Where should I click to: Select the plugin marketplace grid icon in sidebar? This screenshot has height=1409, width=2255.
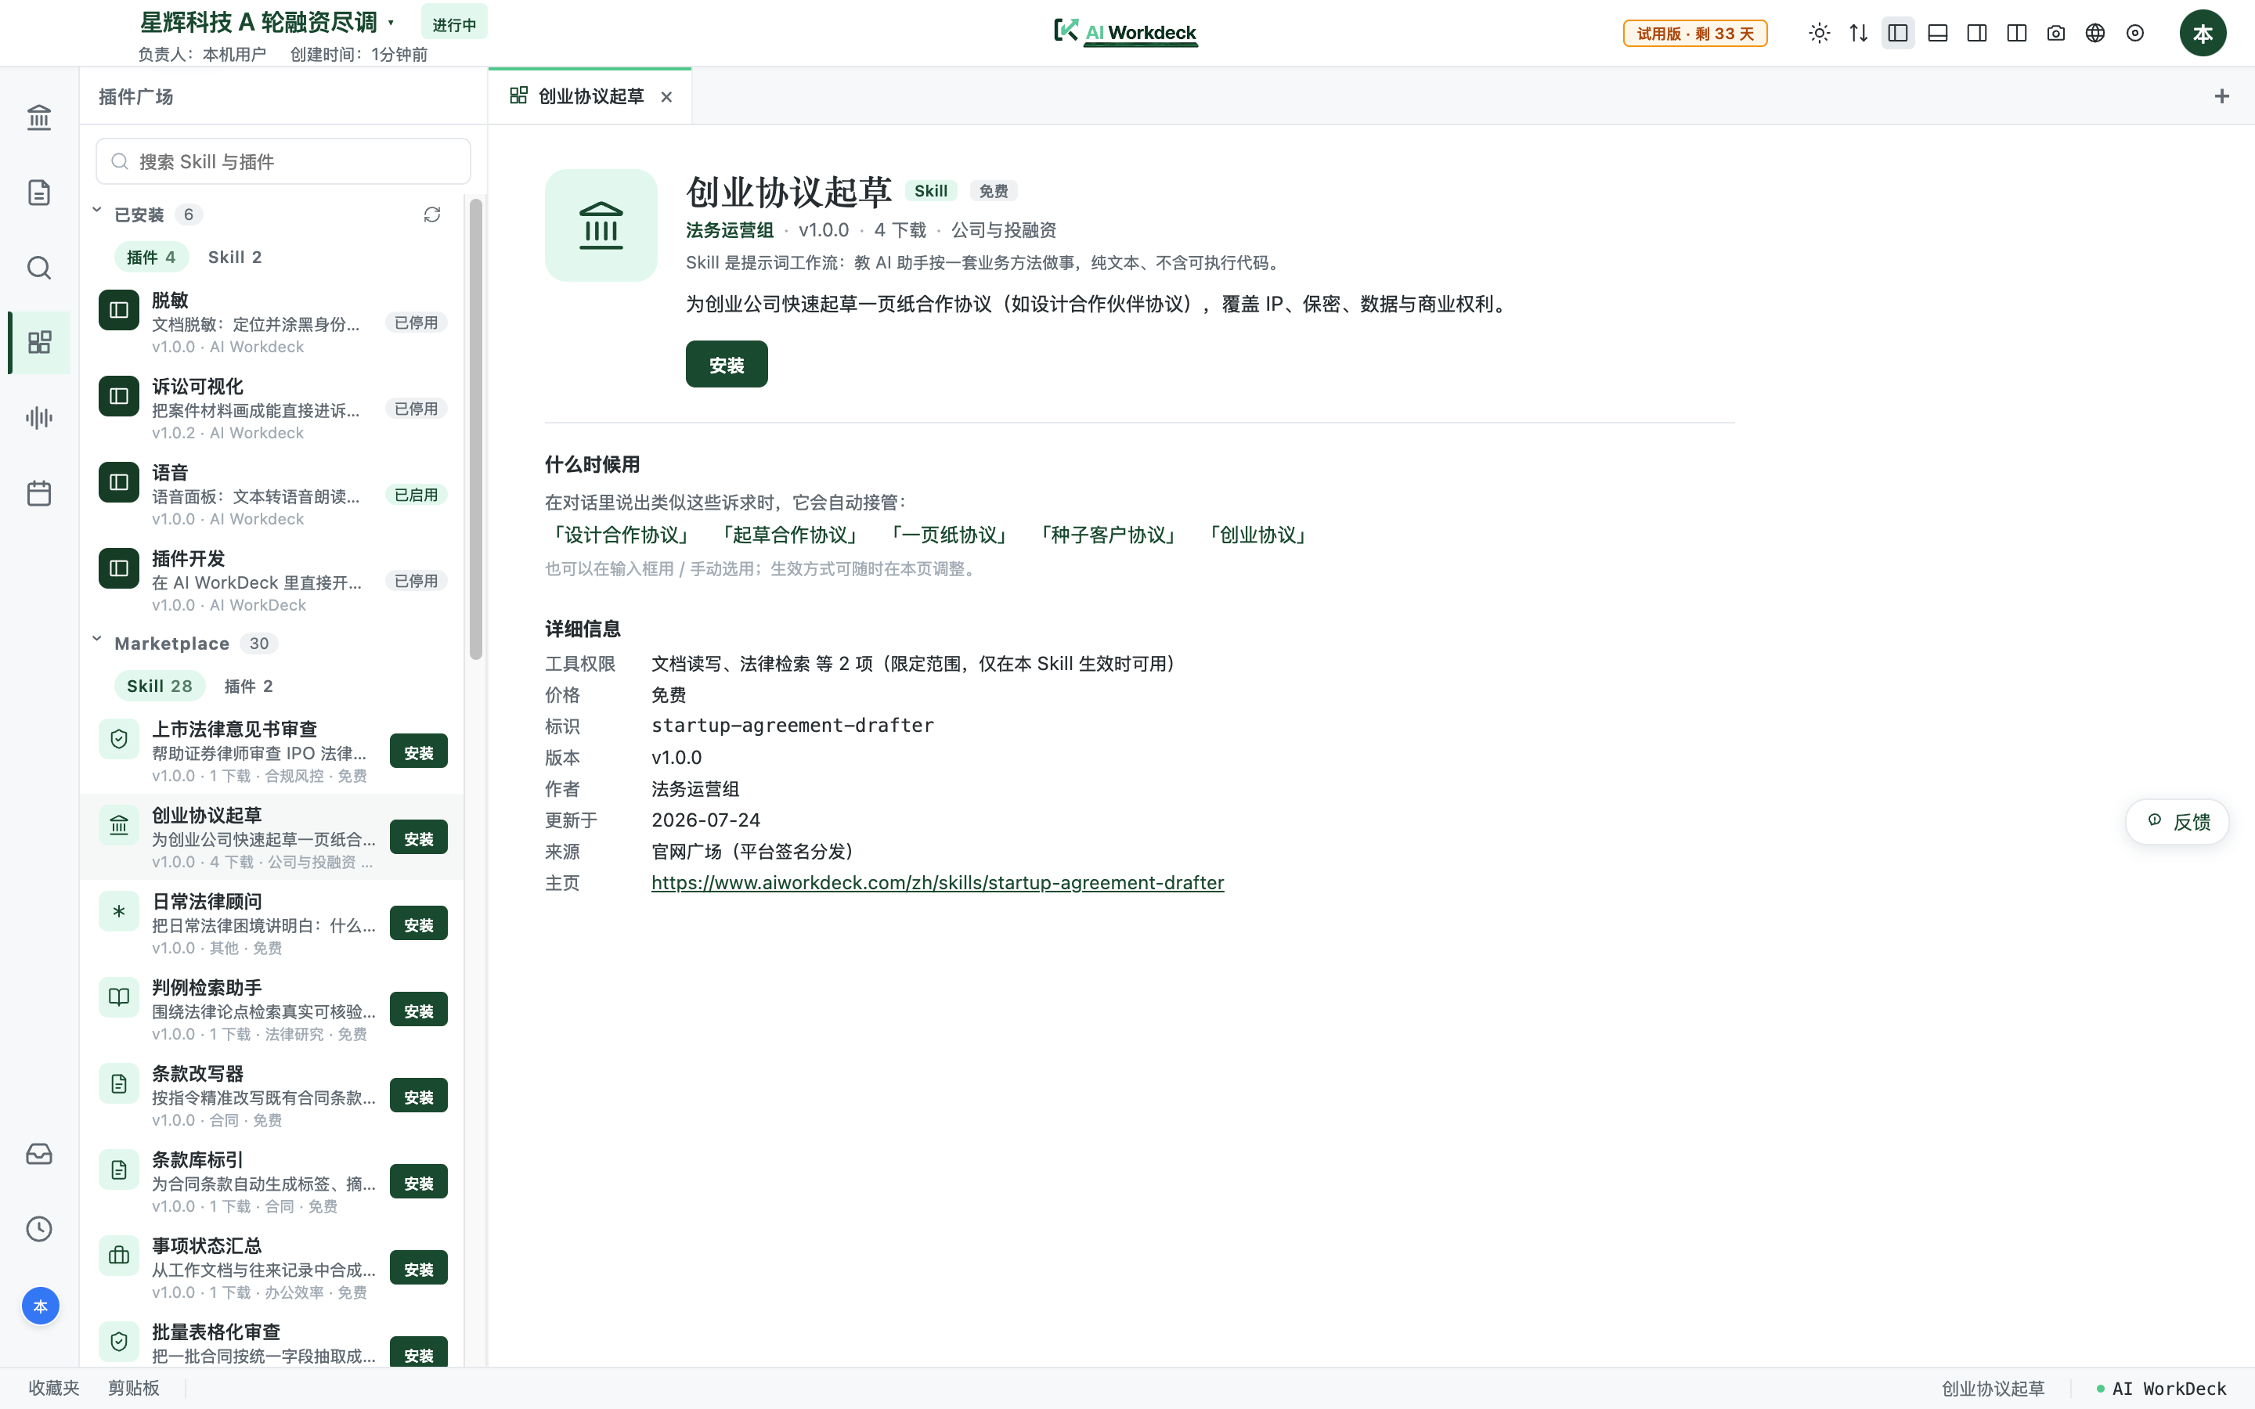[39, 343]
